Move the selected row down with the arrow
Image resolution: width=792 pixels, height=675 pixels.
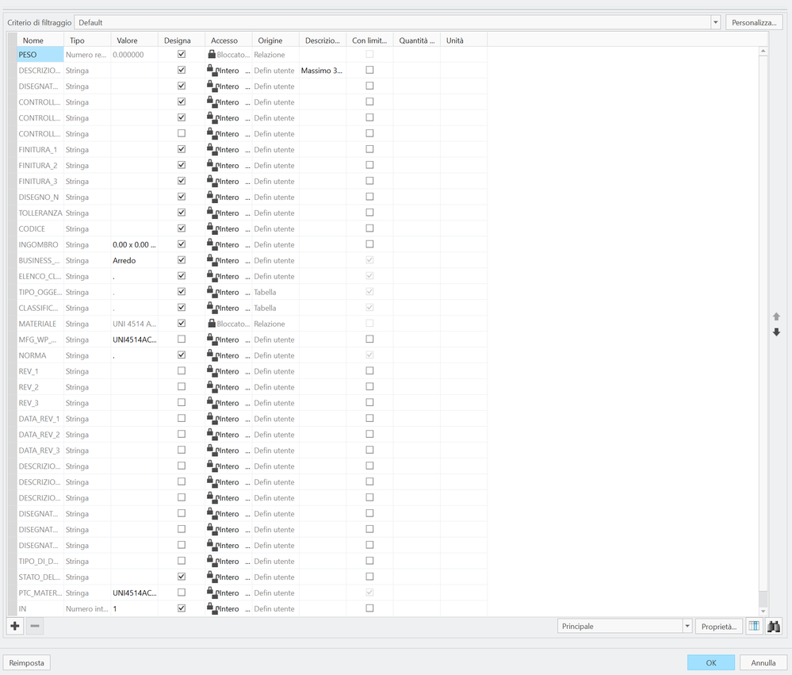coord(776,332)
